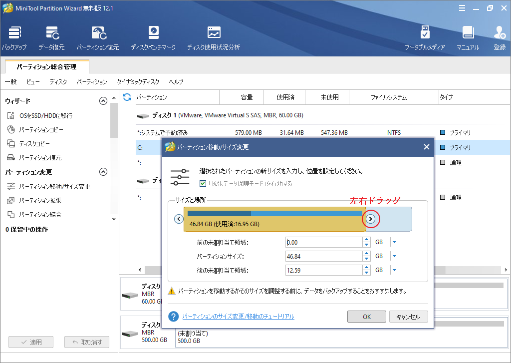
Task: Click the キャンセル button
Action: point(408,317)
